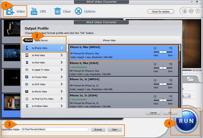Select iPhone 6, Plus (H264) profile
Image resolution: width=203 pixels, height=138 pixels.
124,68
